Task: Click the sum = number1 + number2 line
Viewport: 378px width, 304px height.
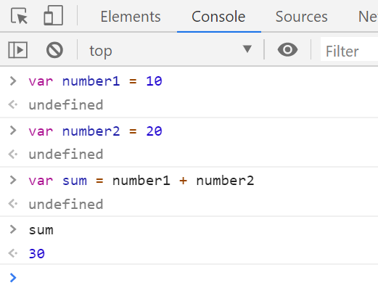Action: click(x=141, y=181)
